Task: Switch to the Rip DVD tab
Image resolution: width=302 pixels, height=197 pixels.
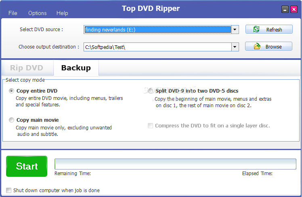Action: (x=27, y=68)
